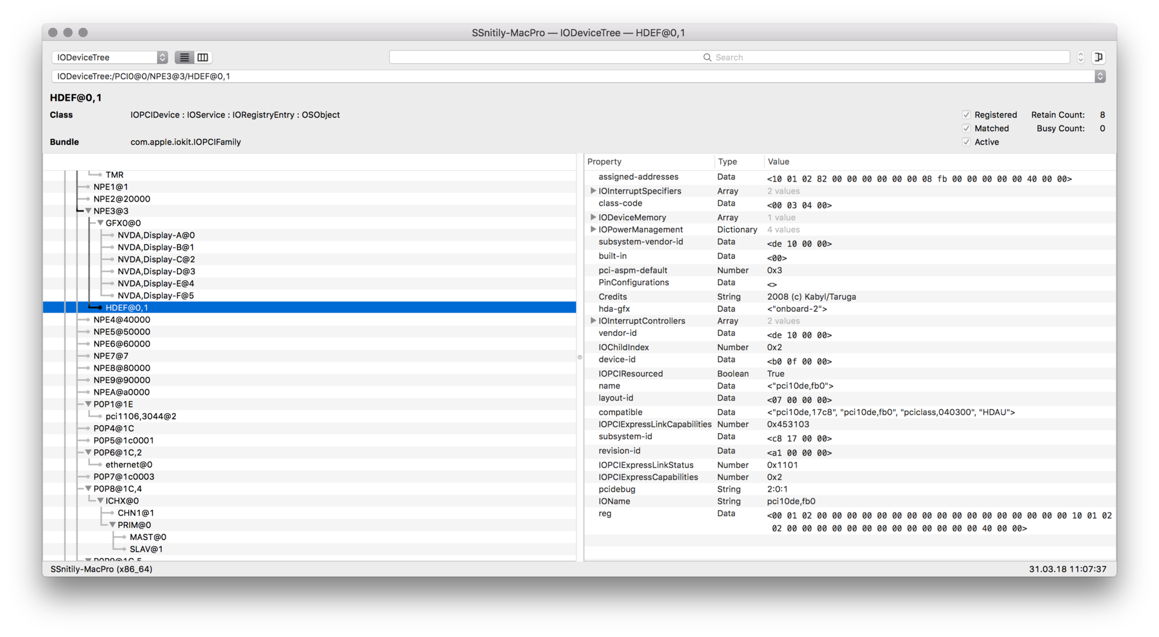The height and width of the screenshot is (637, 1159).
Task: Select the layout-id property row
Action: [x=850, y=399]
